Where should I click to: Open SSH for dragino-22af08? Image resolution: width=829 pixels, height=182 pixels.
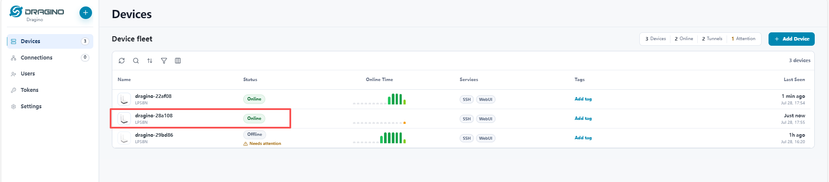pos(467,100)
